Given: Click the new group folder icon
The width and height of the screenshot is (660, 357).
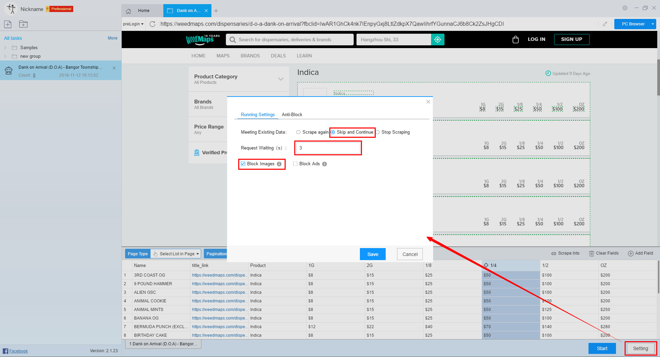Looking at the screenshot, I should pyautogui.click(x=23, y=24).
